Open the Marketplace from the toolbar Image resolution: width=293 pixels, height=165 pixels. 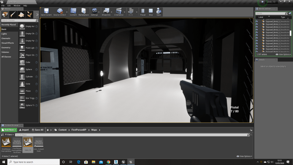tap(84, 12)
